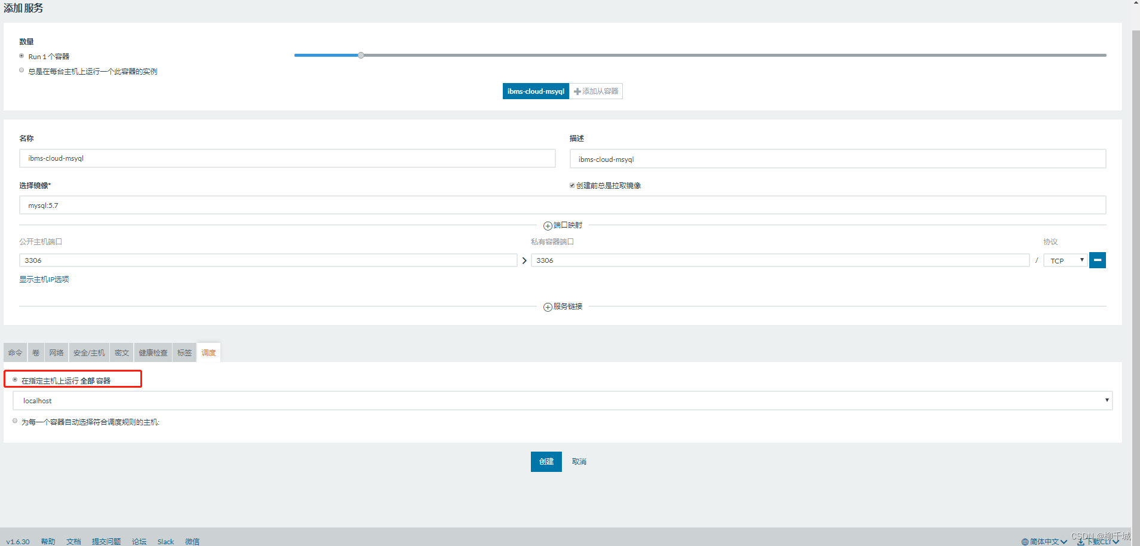Click the container count slider handle
This screenshot has width=1140, height=546.
pyautogui.click(x=361, y=56)
